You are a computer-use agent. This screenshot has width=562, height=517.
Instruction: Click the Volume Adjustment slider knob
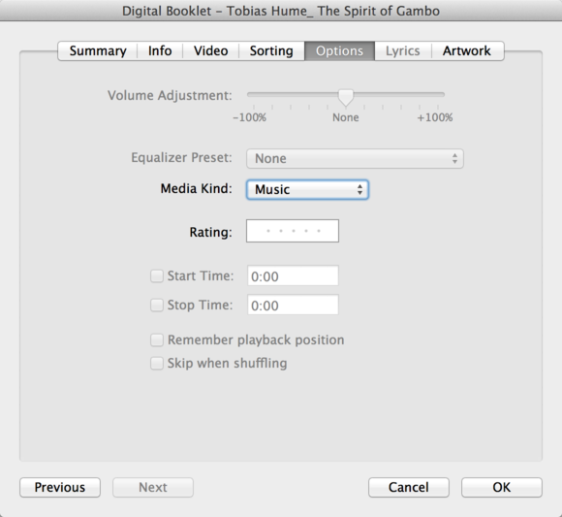click(346, 98)
